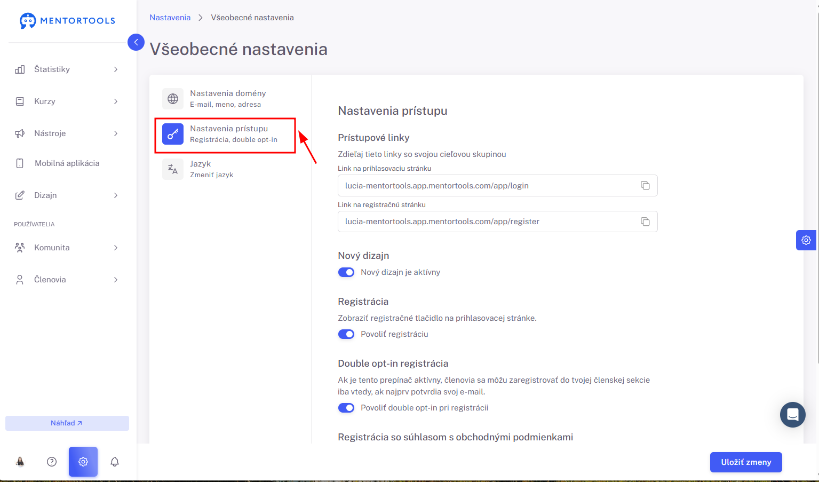
Task: Open the chat support bubble
Action: pos(792,415)
